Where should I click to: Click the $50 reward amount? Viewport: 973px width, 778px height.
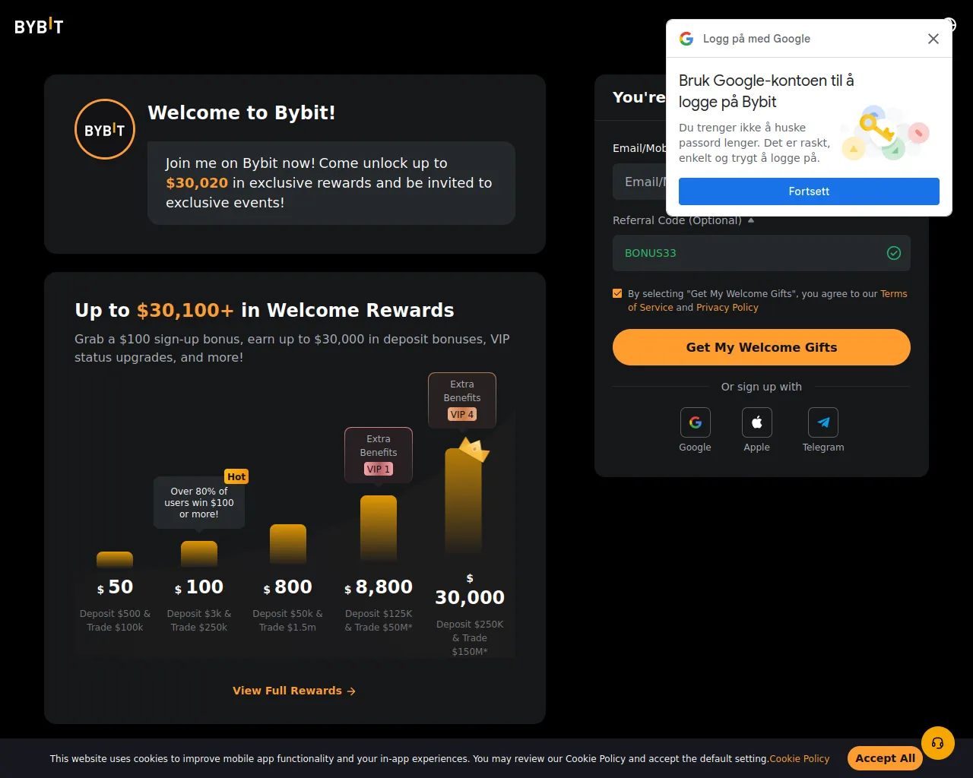pos(115,587)
